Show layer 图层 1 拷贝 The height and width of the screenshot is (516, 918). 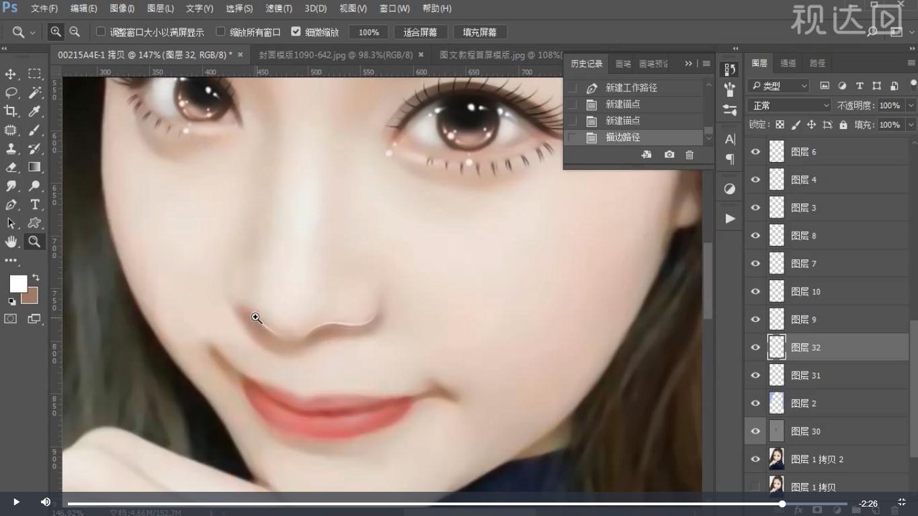tap(755, 486)
